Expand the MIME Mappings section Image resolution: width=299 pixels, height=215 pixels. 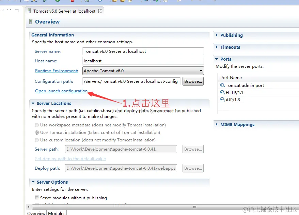click(x=217, y=124)
